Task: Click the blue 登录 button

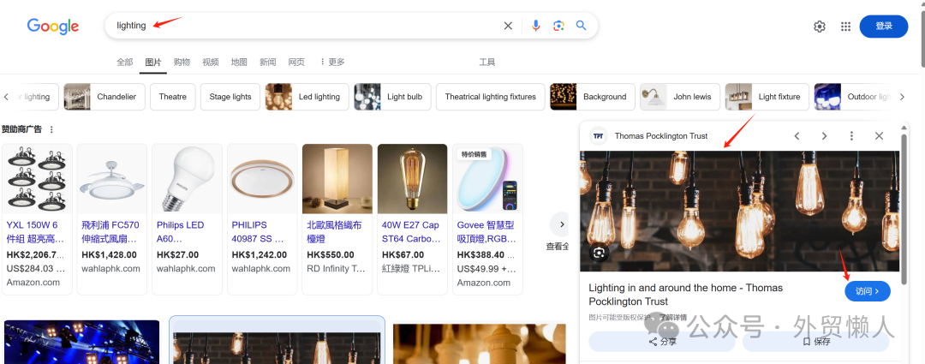Action: coord(883,27)
